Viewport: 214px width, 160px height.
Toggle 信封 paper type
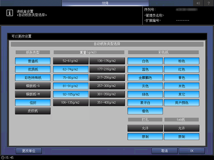(x=33, y=103)
